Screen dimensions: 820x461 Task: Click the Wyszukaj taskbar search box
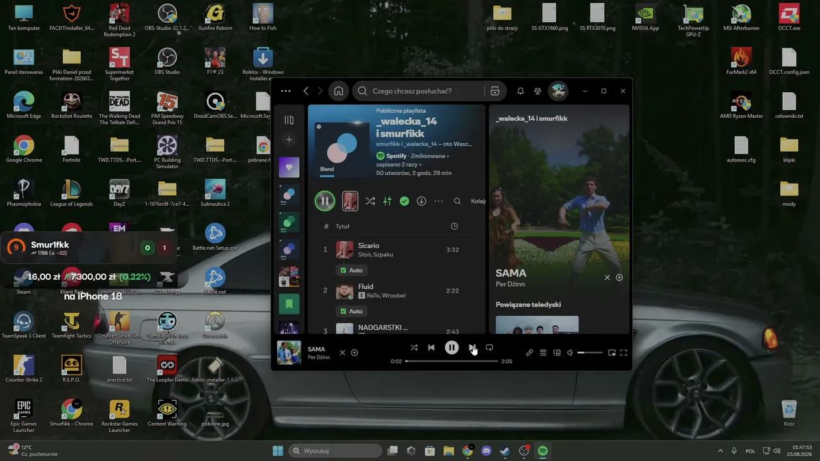click(336, 451)
